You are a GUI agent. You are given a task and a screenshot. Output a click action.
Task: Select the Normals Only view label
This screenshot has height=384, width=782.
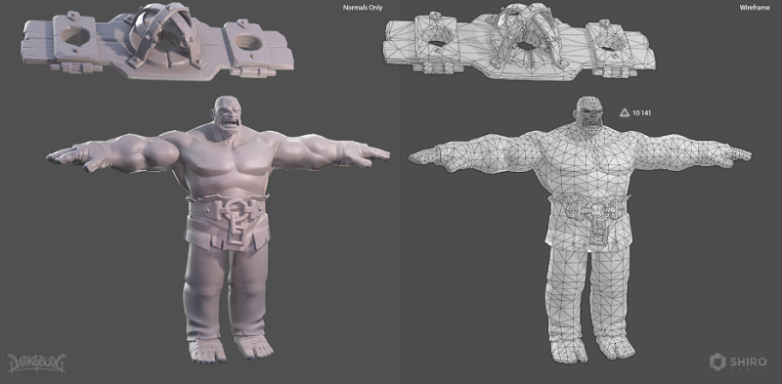(363, 8)
